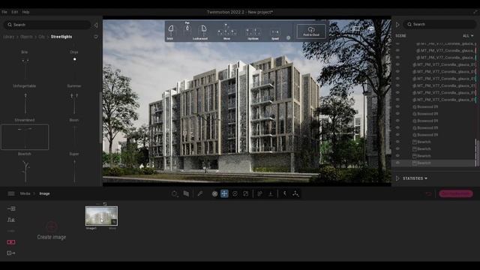The width and height of the screenshot is (480, 270).
Task: Click the Create image button
Action: 52,231
